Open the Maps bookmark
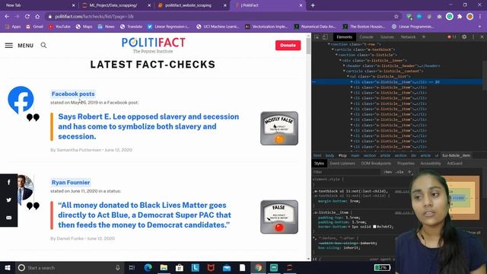The height and width of the screenshot is (274, 487). point(84,27)
